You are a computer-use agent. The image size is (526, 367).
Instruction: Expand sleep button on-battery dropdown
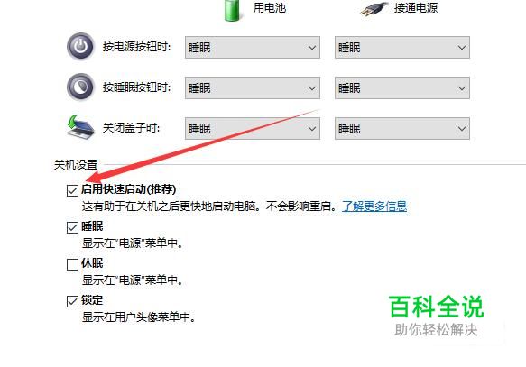[x=253, y=87]
